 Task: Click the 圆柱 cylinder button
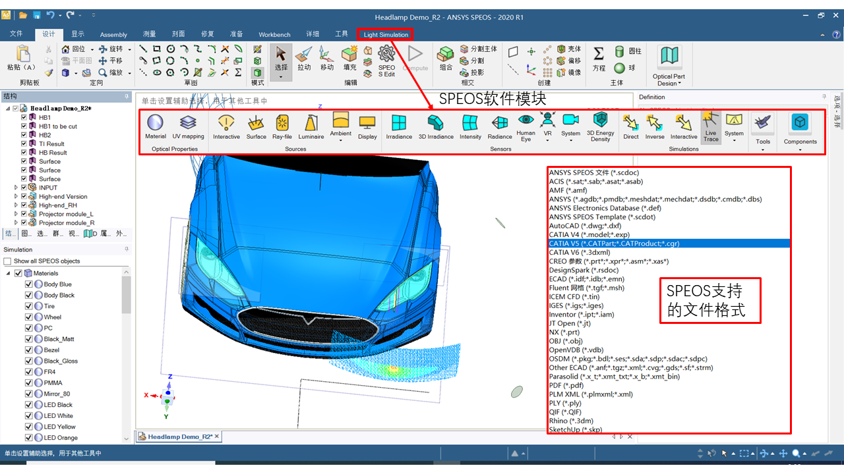tap(628, 51)
